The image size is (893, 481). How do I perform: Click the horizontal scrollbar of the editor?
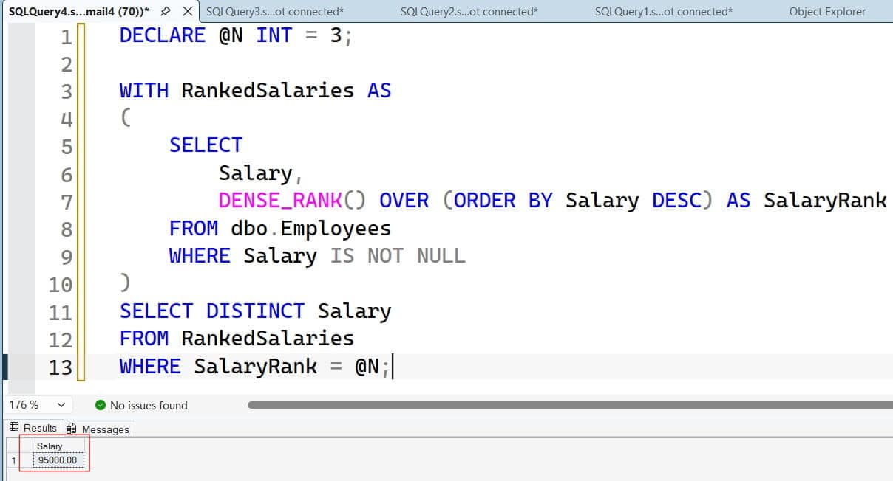(x=570, y=405)
